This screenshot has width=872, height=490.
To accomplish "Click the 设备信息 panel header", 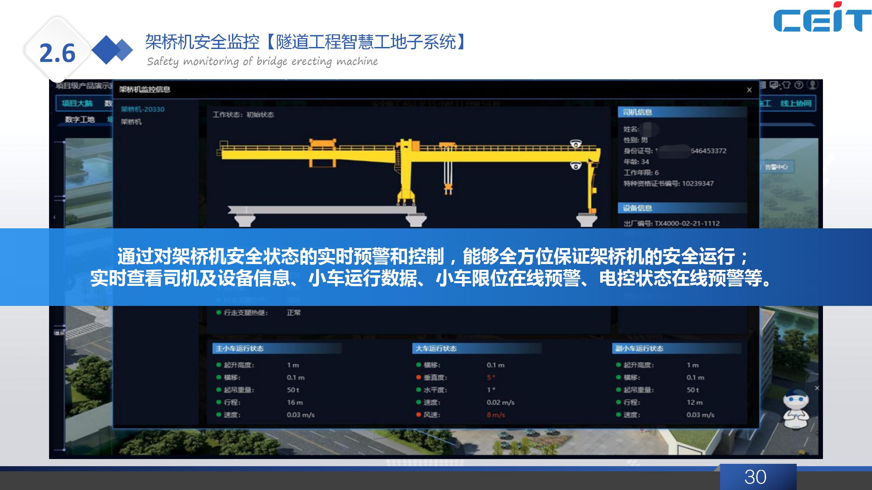I will pos(637,208).
